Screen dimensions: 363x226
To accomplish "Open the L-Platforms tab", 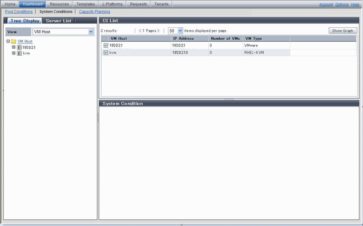I will tap(113, 4).
